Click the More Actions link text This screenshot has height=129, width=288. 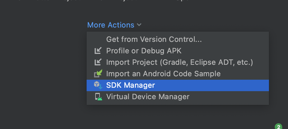111,25
